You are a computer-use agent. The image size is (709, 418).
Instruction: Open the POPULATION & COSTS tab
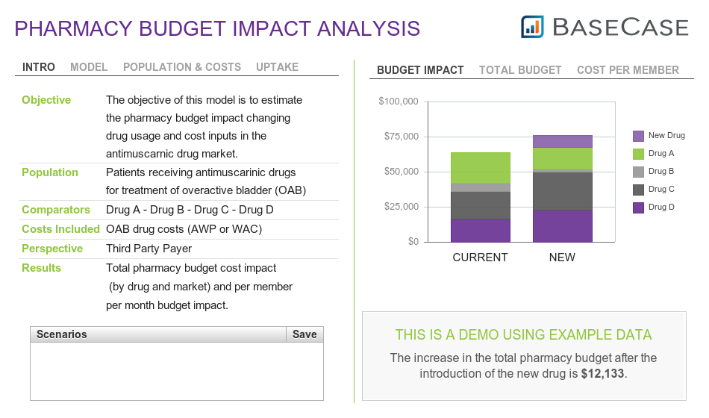point(182,67)
